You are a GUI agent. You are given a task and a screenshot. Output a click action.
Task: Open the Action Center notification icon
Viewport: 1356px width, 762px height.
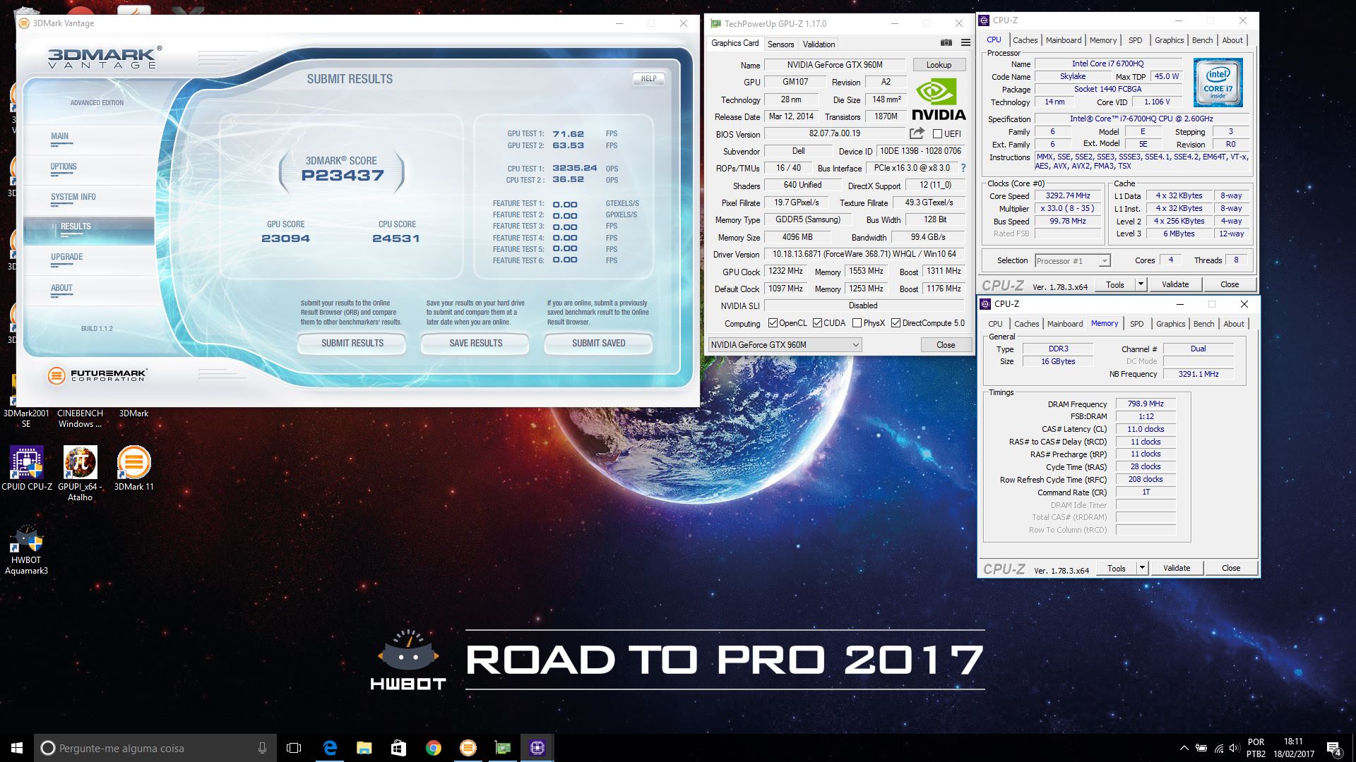click(1334, 749)
